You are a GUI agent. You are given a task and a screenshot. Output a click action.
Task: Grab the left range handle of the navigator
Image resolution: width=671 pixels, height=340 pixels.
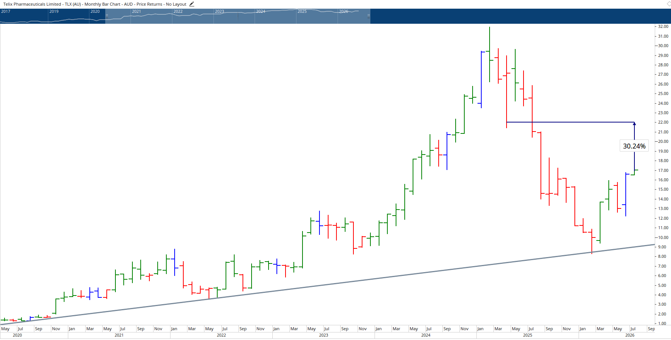(x=107, y=16)
